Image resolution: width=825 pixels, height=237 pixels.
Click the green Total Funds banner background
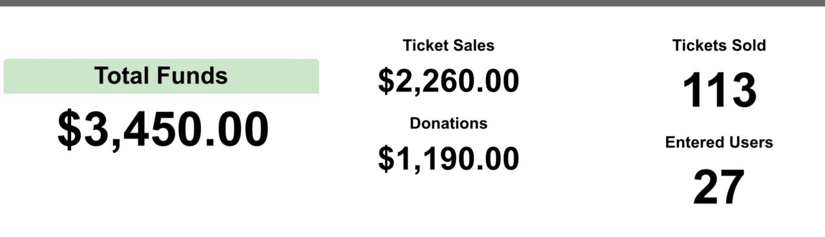pyautogui.click(x=161, y=76)
